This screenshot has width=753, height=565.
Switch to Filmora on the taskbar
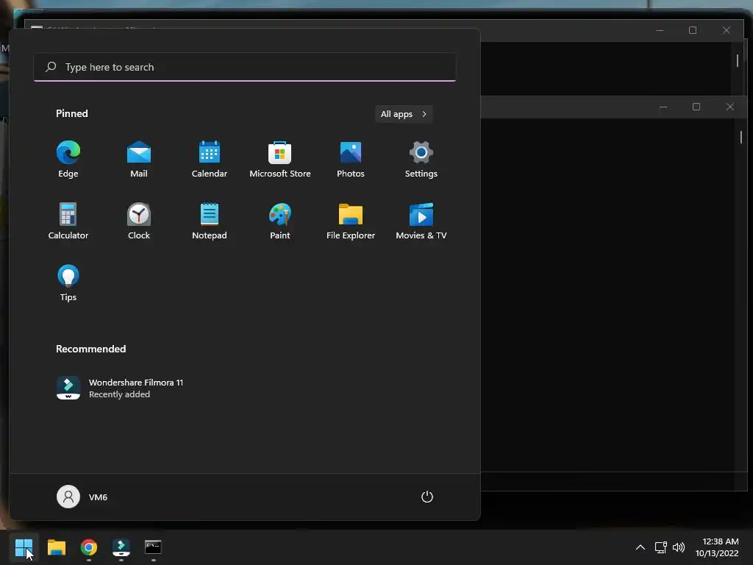pos(121,547)
